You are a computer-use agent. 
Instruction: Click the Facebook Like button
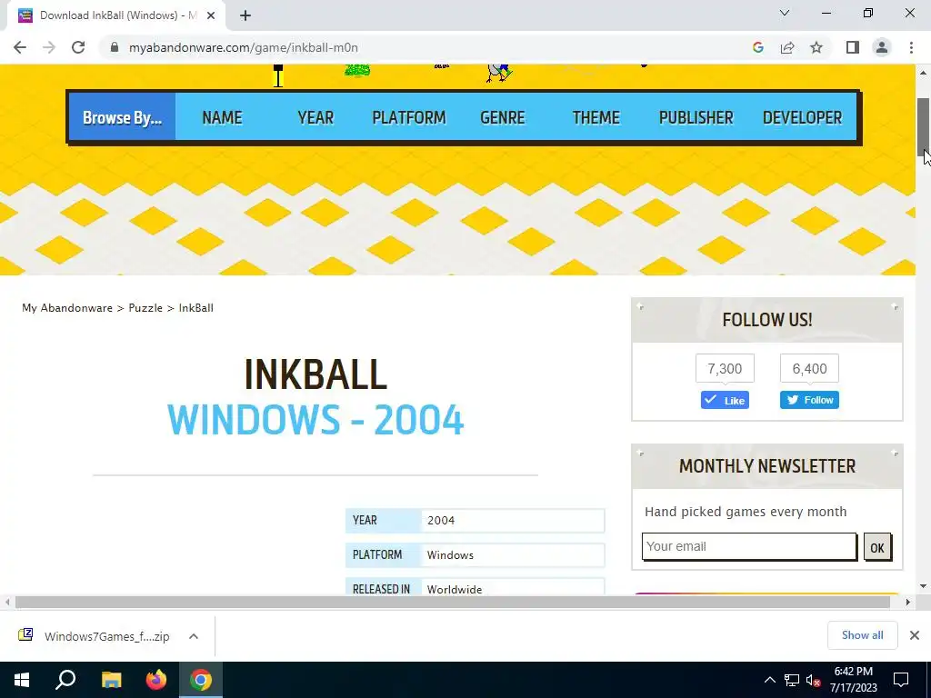point(725,400)
